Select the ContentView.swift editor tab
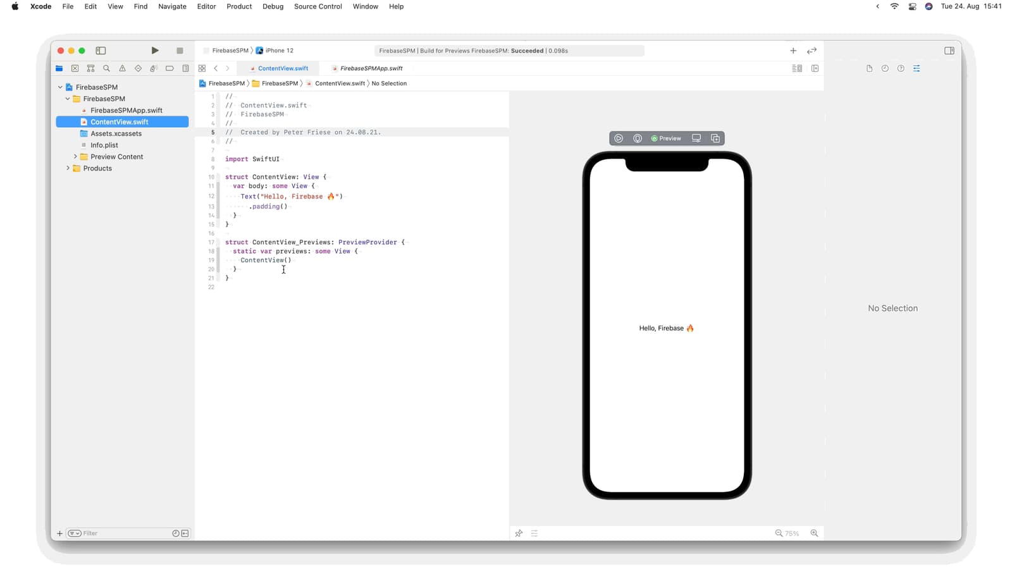1012x569 pixels. pos(279,68)
